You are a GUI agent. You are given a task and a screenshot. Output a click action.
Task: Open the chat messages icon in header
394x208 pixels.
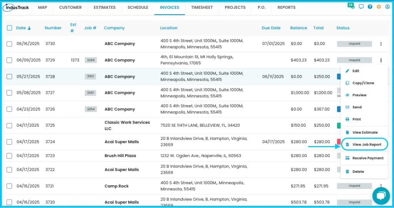coord(361,7)
